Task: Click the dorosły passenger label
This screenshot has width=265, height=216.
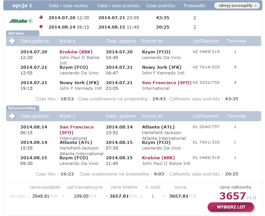Action: (x=19, y=196)
